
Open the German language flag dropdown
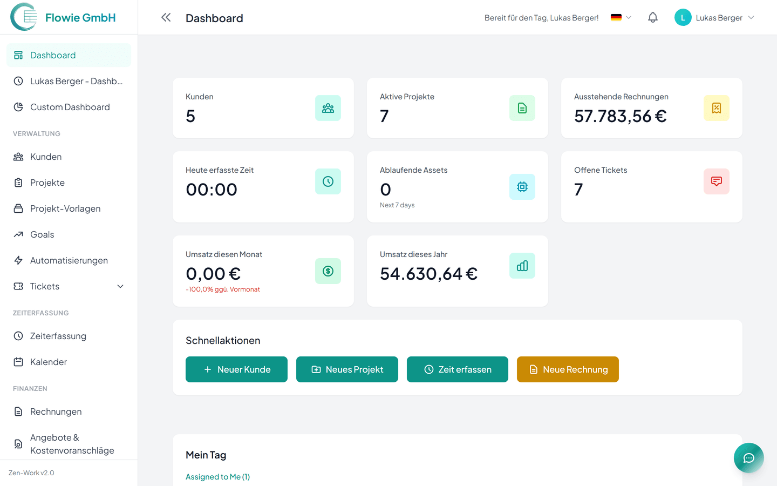619,17
